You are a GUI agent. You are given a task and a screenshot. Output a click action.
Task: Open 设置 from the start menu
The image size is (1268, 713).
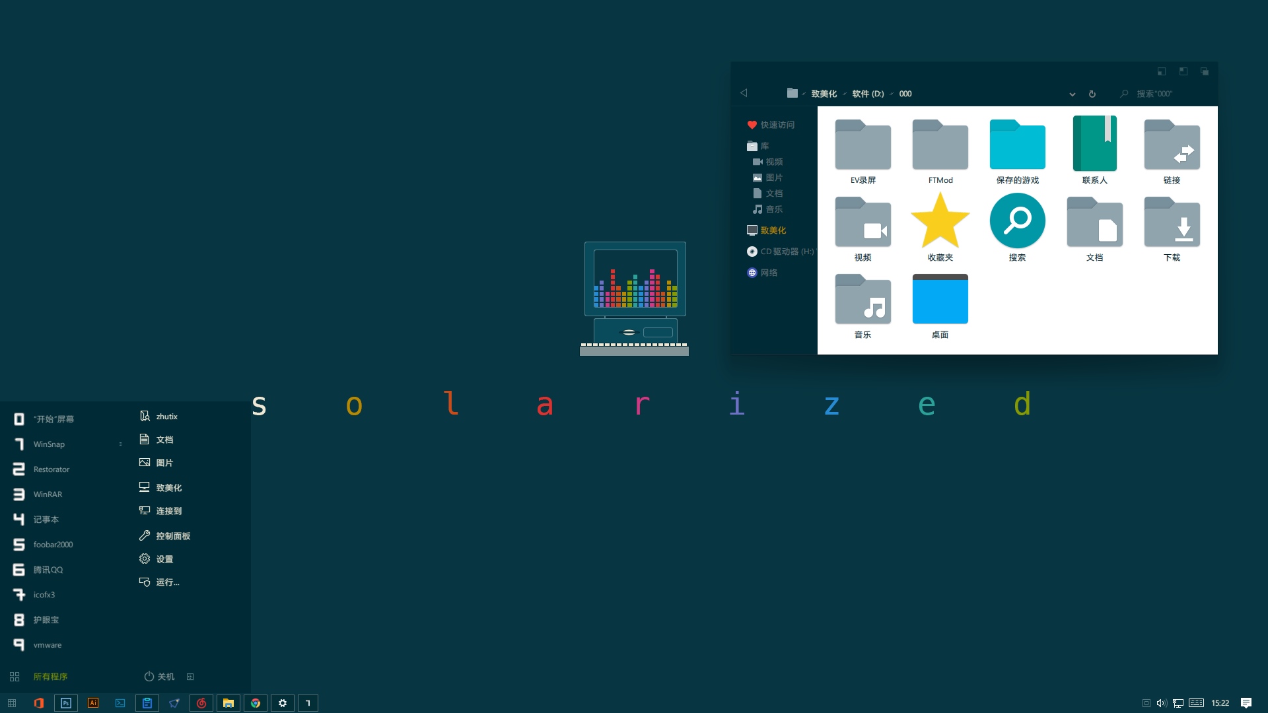tap(157, 559)
